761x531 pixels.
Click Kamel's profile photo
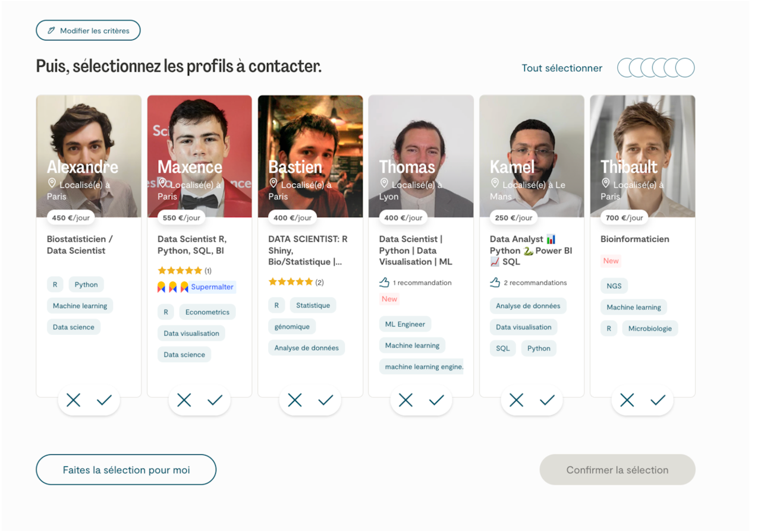click(x=532, y=137)
